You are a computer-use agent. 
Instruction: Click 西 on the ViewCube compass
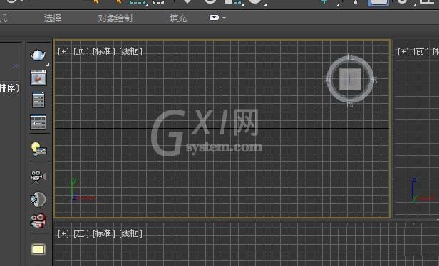[326, 80]
